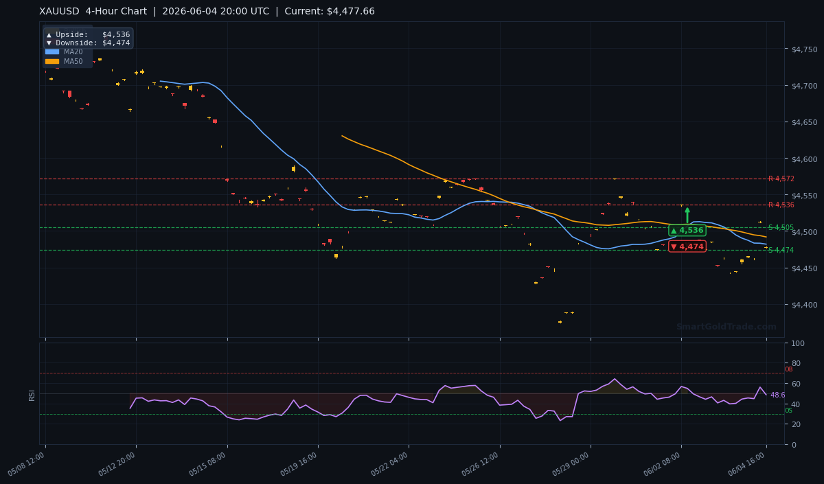The width and height of the screenshot is (824, 484).
Task: Click the 06/02 08:00 date label
Action: [663, 464]
